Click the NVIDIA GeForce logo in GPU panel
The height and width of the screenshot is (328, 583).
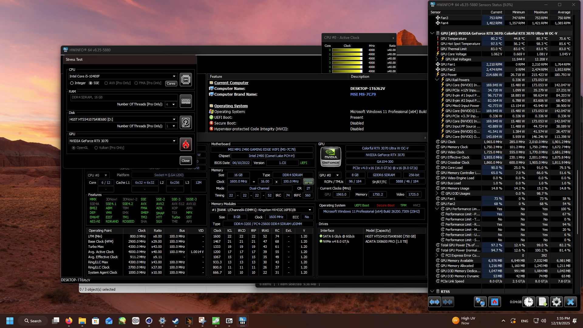point(331,157)
